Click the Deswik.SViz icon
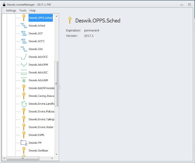Screen dimensions: 195x163 coord(24,49)
